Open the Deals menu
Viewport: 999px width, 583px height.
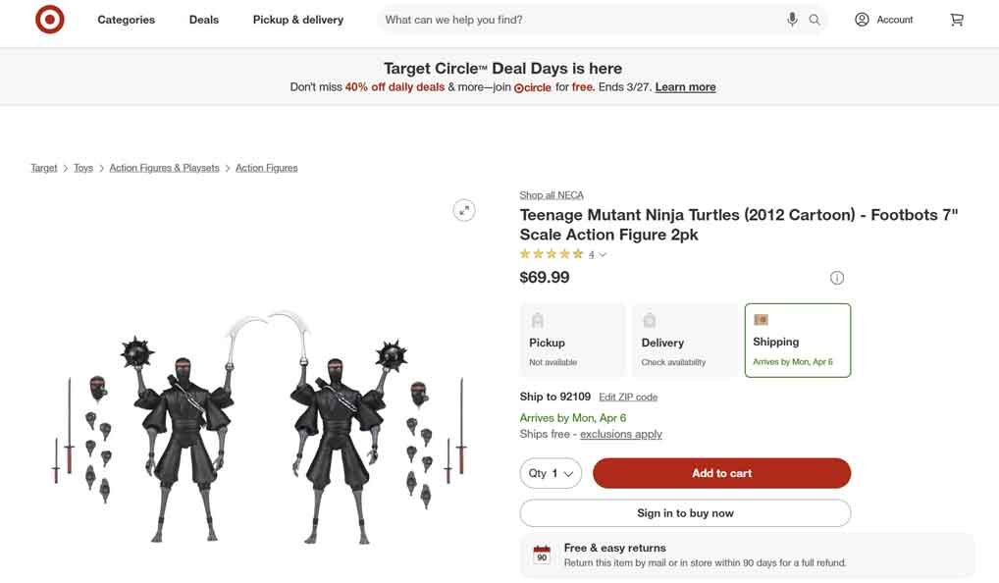point(204,20)
